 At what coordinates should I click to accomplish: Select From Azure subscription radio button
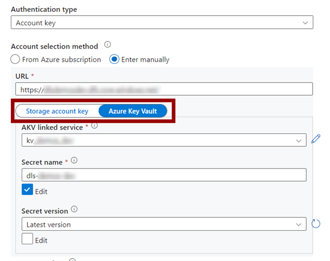(15, 59)
